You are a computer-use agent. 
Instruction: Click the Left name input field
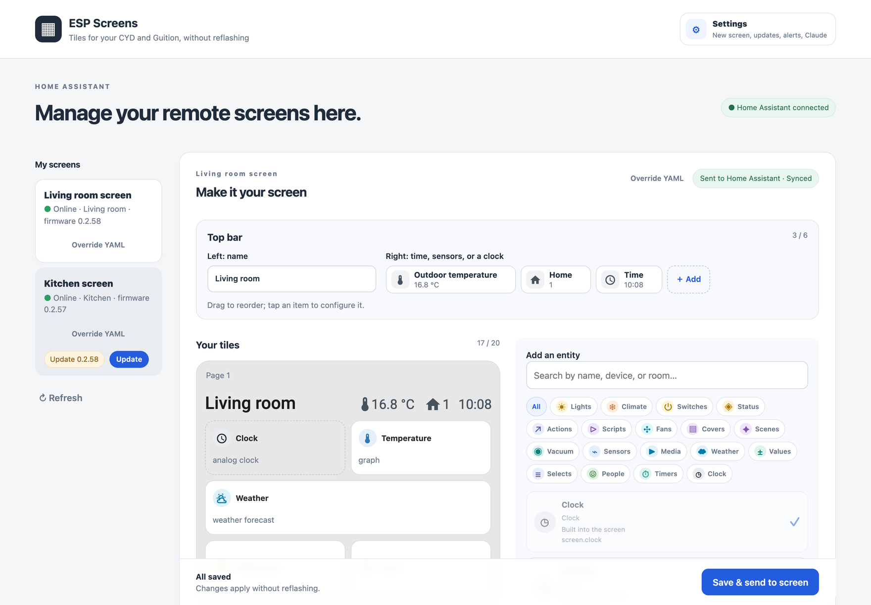[291, 279]
